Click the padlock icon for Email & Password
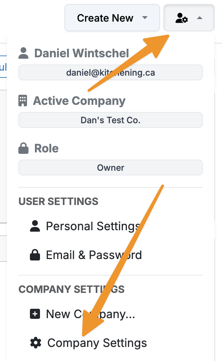Screen dimensions: 222x361 tap(35, 255)
